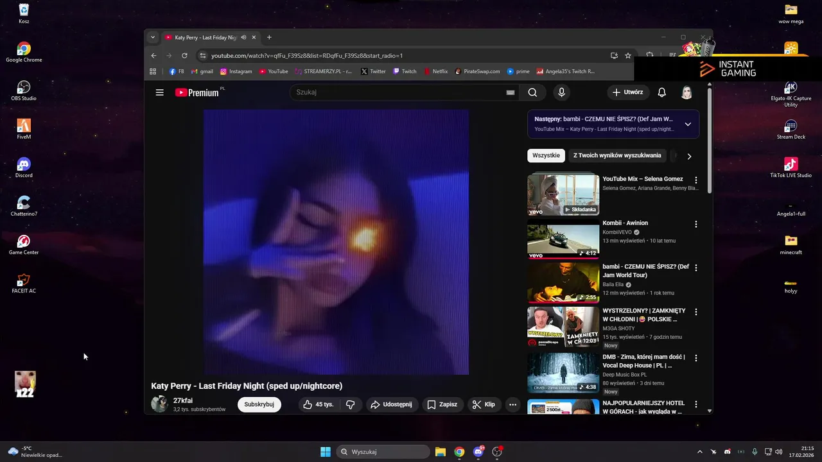Open options for Kombii - Awinion video
Image resolution: width=822 pixels, height=462 pixels.
pyautogui.click(x=695, y=225)
